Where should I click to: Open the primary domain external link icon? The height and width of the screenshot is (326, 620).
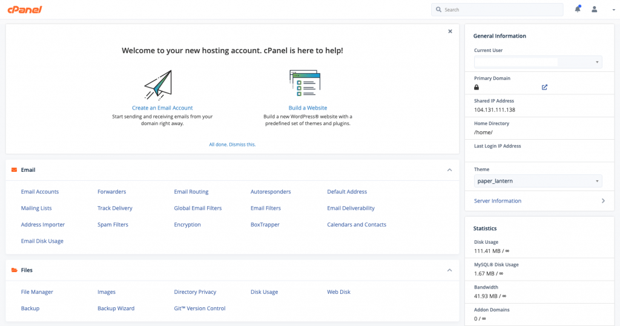coord(544,87)
